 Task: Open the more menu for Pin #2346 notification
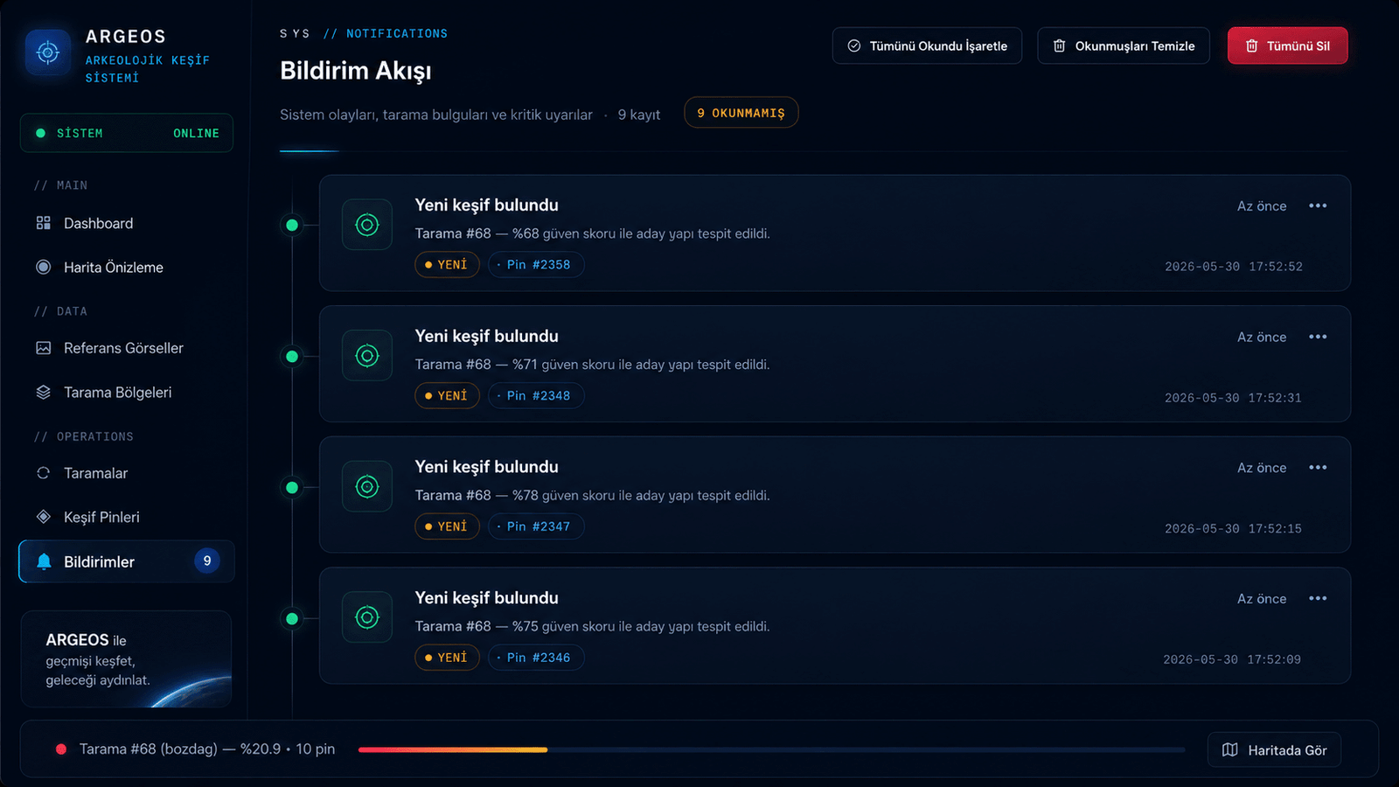tap(1318, 598)
